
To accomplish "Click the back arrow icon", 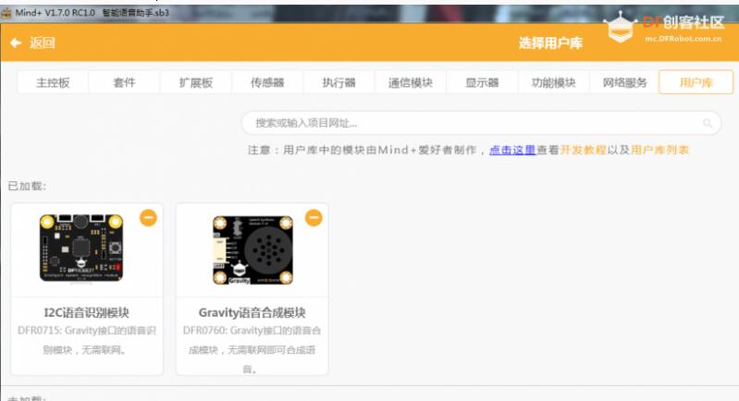I will [x=16, y=43].
